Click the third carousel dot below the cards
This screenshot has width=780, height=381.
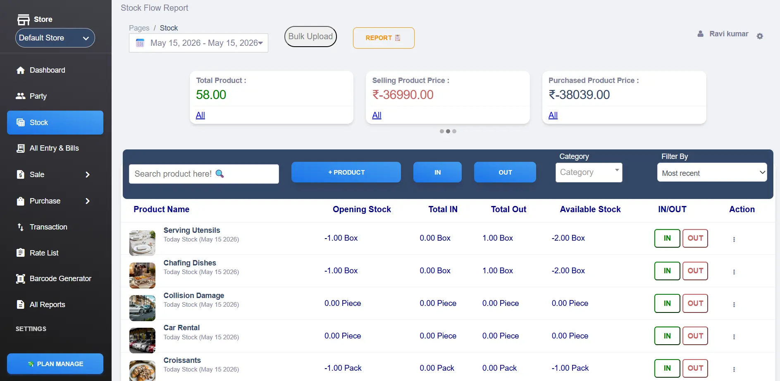tap(454, 131)
